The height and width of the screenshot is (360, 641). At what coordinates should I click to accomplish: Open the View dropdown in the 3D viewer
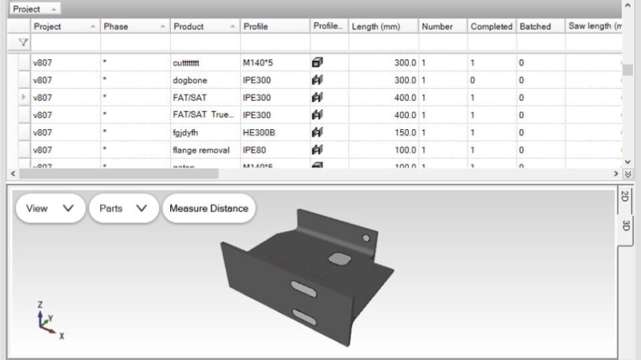point(50,209)
